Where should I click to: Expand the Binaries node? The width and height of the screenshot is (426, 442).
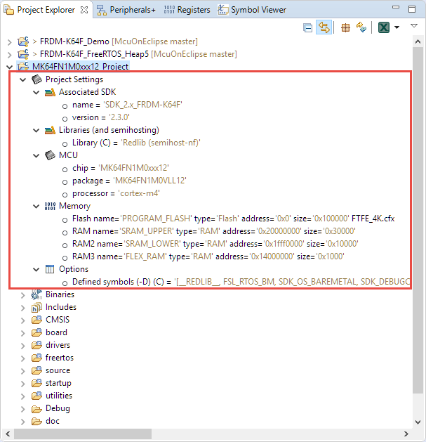(x=22, y=294)
